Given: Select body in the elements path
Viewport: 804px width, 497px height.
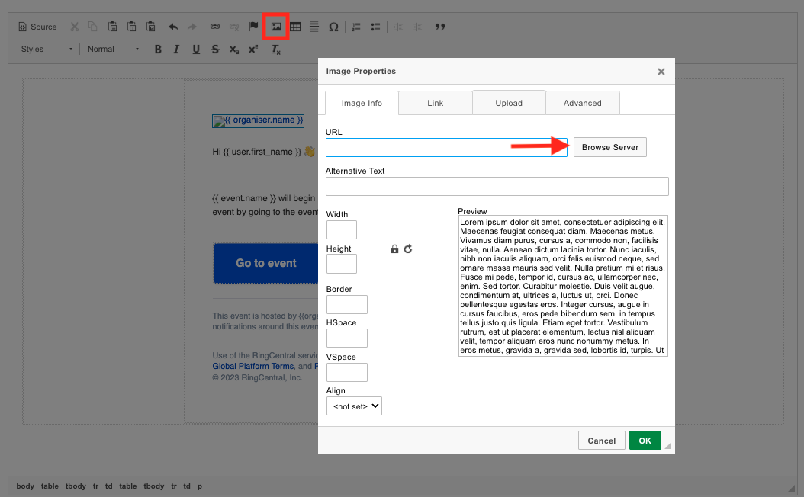Looking at the screenshot, I should (25, 486).
